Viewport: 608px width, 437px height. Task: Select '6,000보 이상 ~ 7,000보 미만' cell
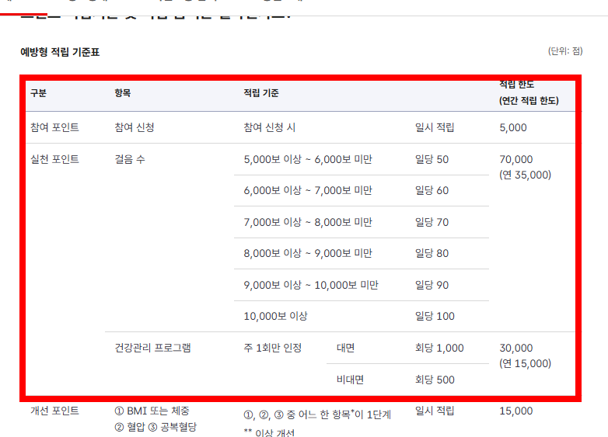tap(308, 190)
